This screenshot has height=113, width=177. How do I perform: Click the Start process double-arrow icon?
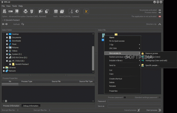pyautogui.click(x=160, y=110)
